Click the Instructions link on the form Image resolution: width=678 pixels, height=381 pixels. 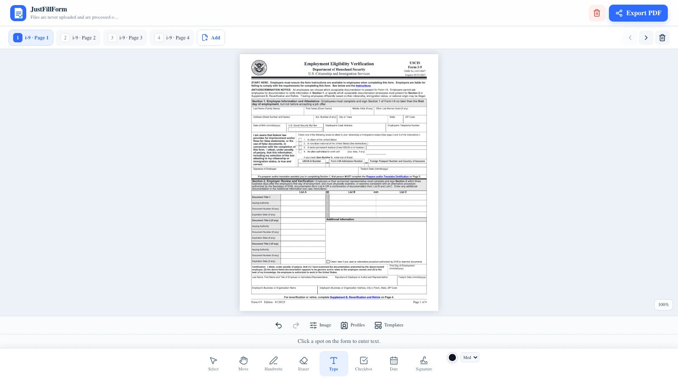[363, 86]
